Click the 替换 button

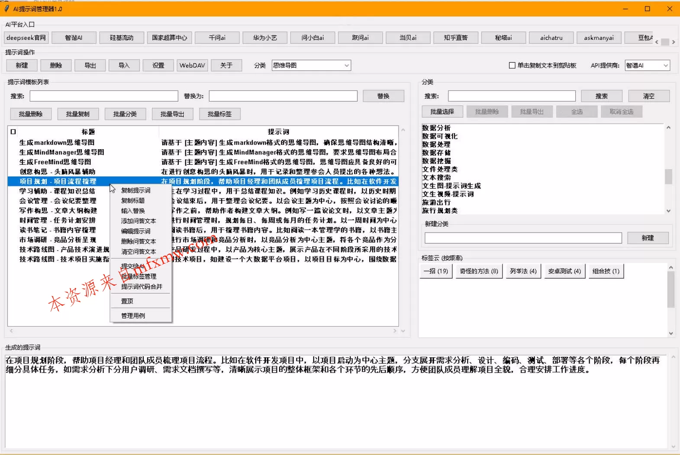[x=384, y=96]
